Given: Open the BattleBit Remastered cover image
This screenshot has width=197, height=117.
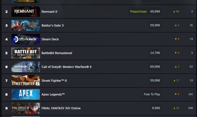Looking at the screenshot, I should coord(26,53).
